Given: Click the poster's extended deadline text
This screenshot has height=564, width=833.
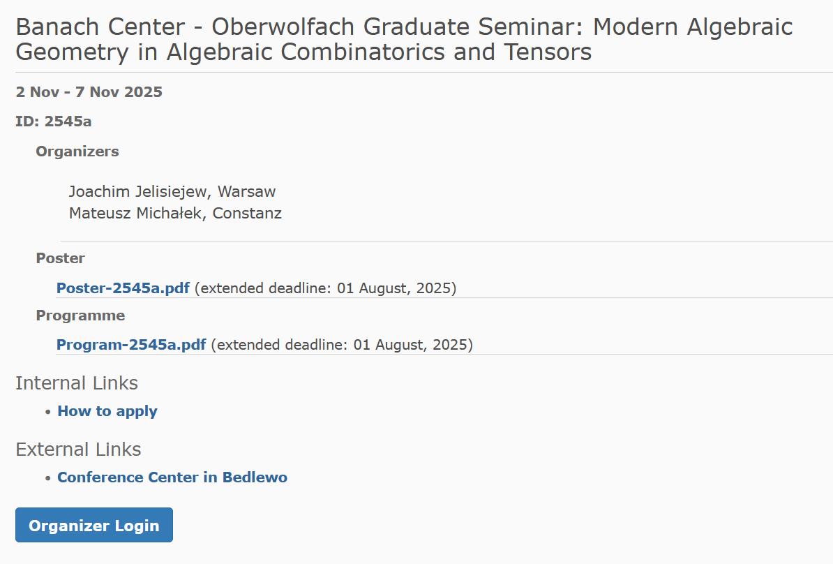Looking at the screenshot, I should pos(325,288).
